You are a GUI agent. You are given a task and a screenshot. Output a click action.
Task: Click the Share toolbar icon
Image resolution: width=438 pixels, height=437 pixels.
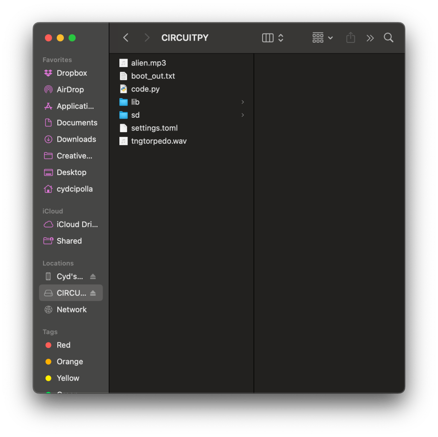[350, 38]
